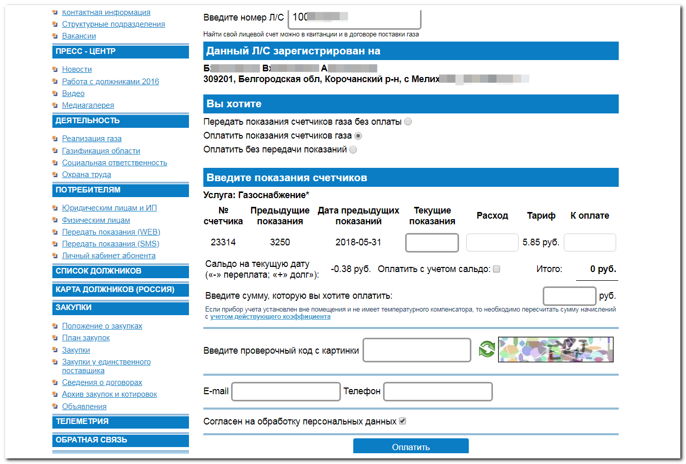The height and width of the screenshot is (464, 686).
Task: Open the Закупки sidebar link
Action: click(76, 350)
